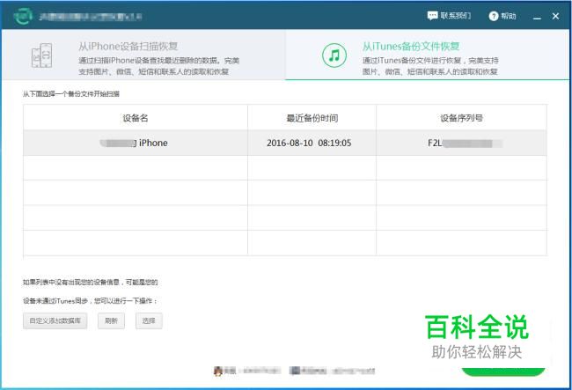The image size is (572, 390).
Task: Click the 自定义添加数据库 button
Action: click(x=55, y=320)
